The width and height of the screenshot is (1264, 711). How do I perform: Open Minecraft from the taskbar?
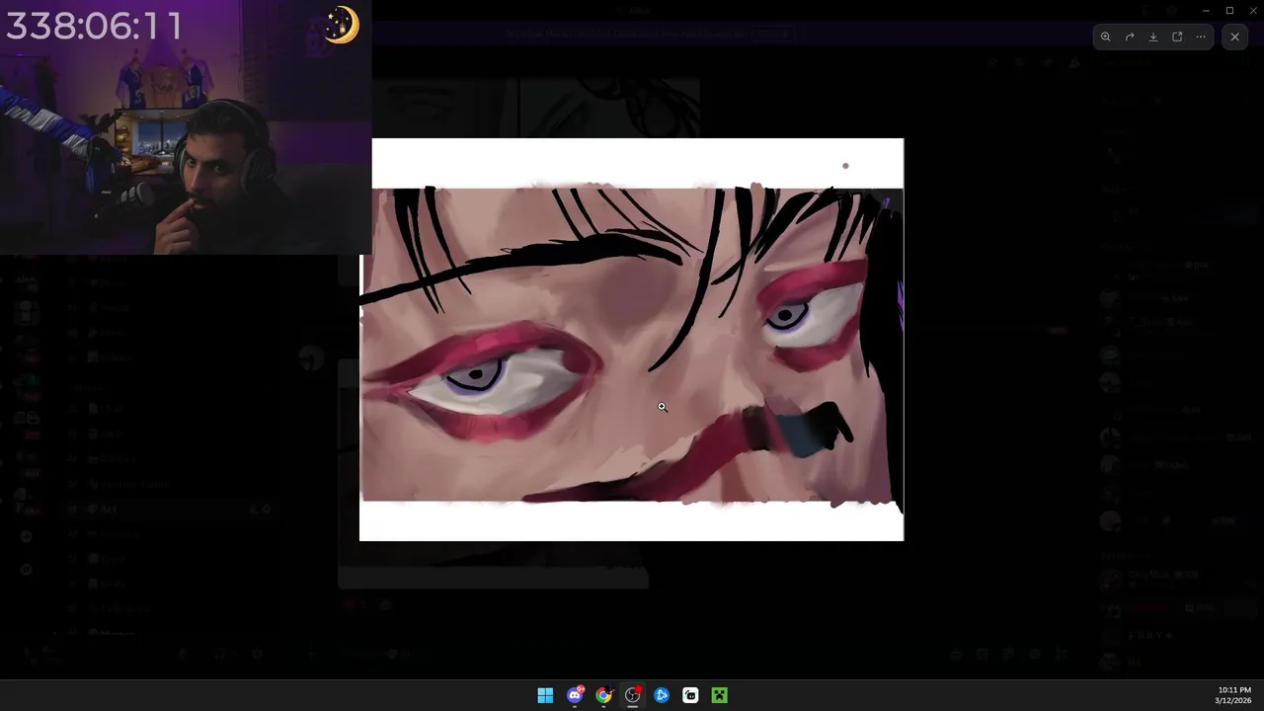coord(720,695)
